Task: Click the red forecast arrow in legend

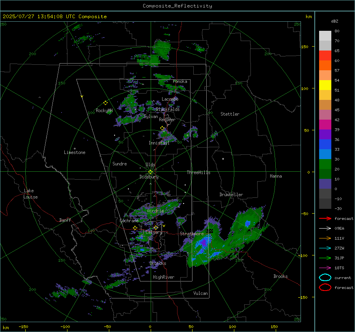Action: 325,218
